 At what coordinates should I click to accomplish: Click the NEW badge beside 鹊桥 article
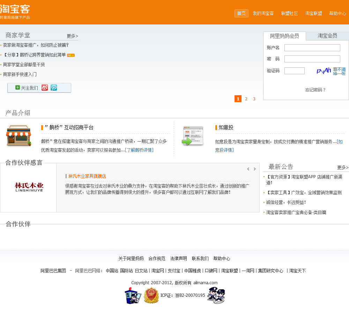click(x=71, y=55)
